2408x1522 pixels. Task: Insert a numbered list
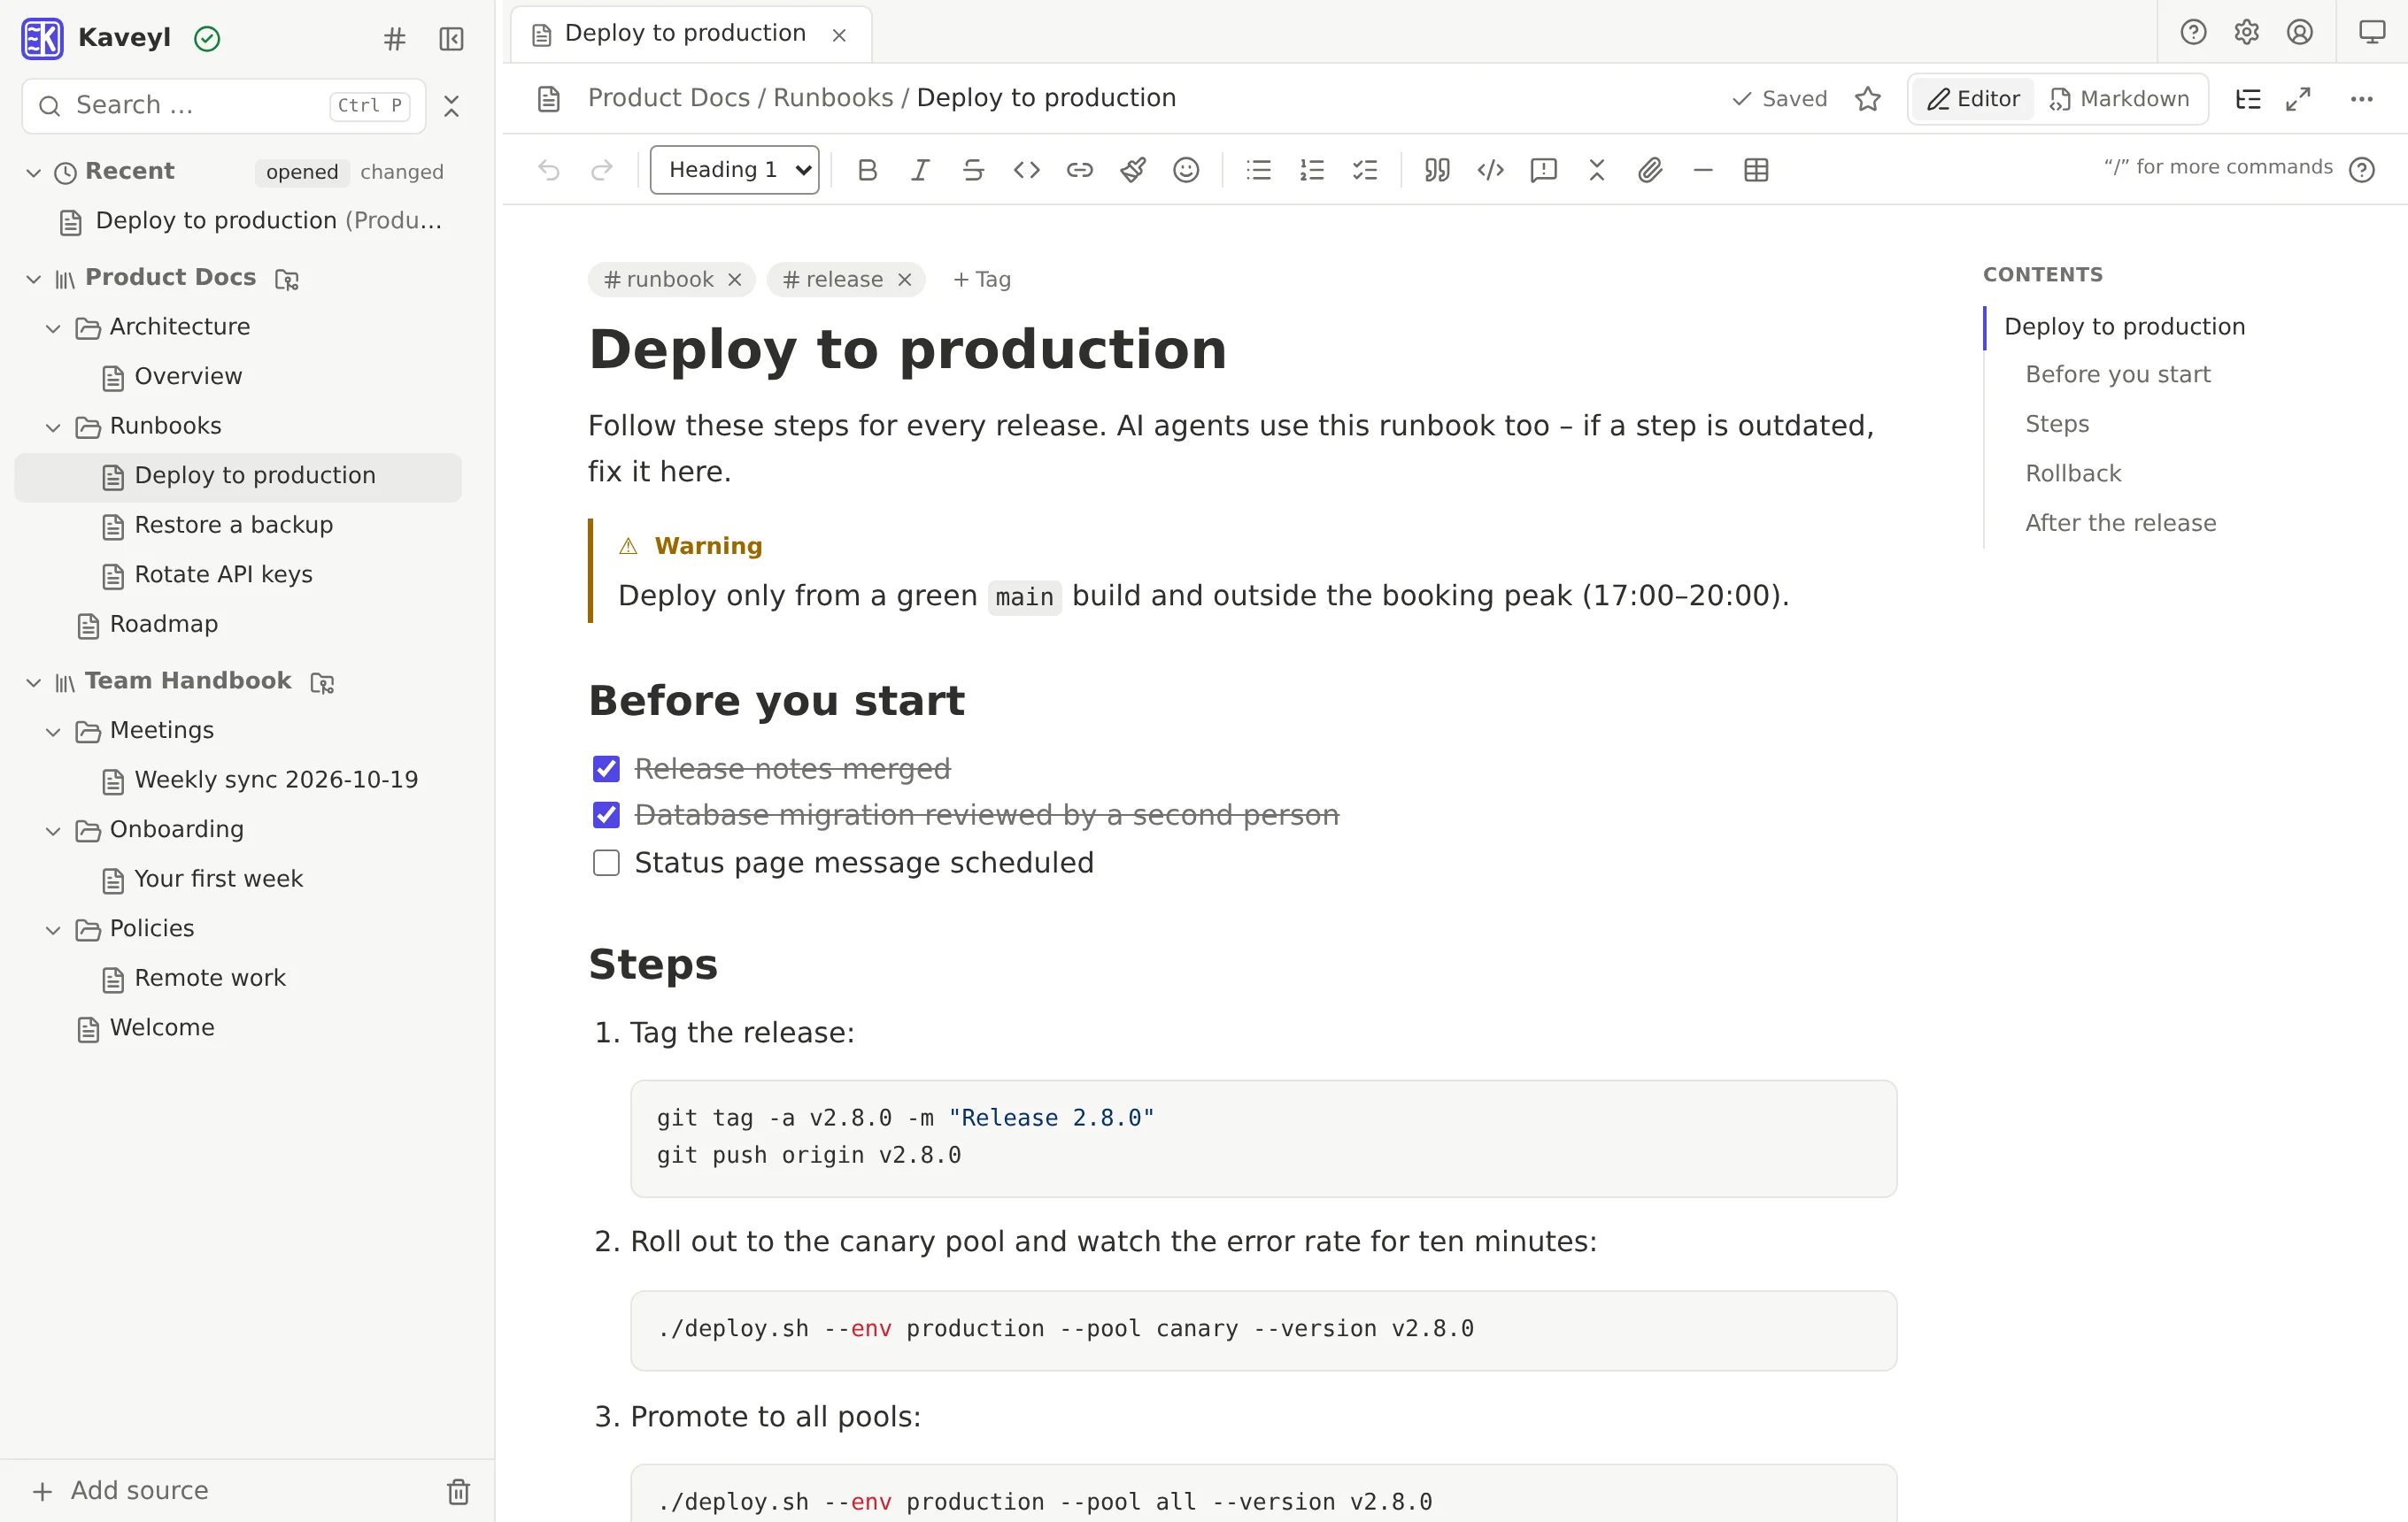pos(1312,170)
